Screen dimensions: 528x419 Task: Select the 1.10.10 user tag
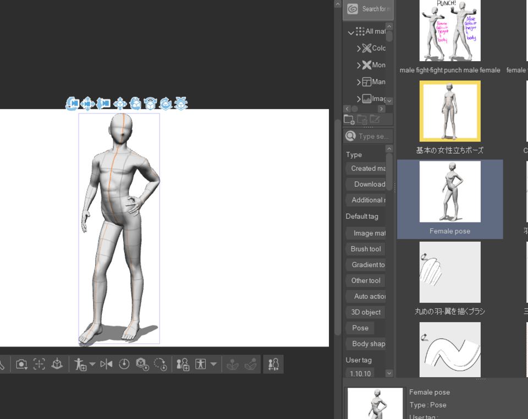coord(360,373)
